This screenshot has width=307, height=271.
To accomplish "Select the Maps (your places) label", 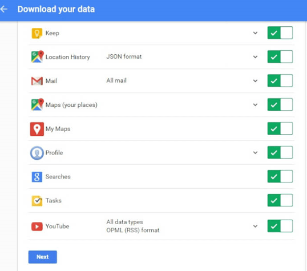I will click(x=71, y=105).
